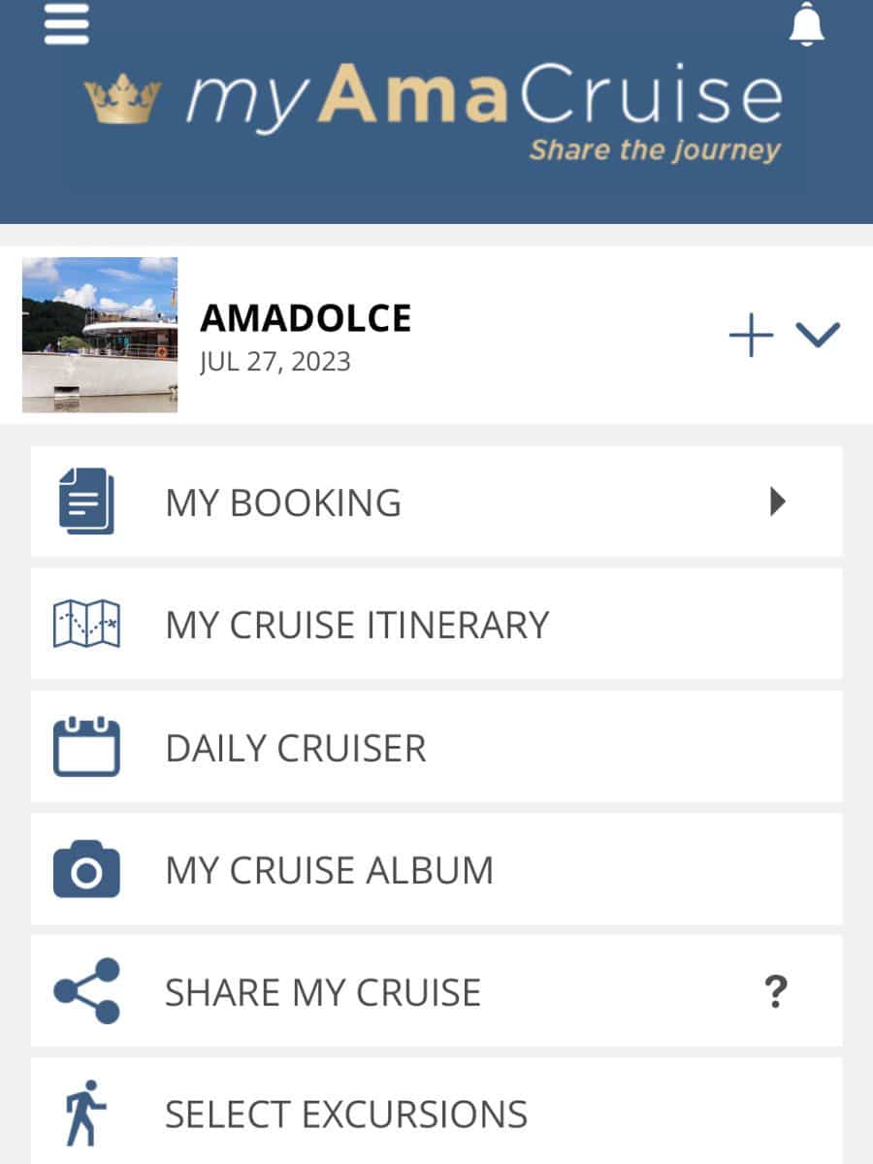
Task: Expand My Booking with the arrow
Action: tap(777, 501)
